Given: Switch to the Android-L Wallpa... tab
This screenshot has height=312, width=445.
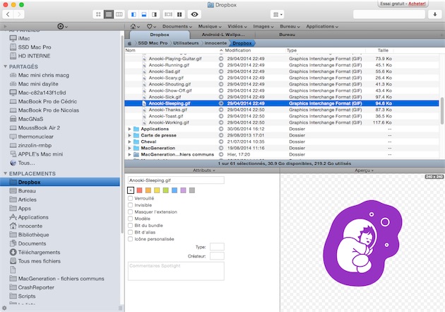Looking at the screenshot, I should point(222,35).
